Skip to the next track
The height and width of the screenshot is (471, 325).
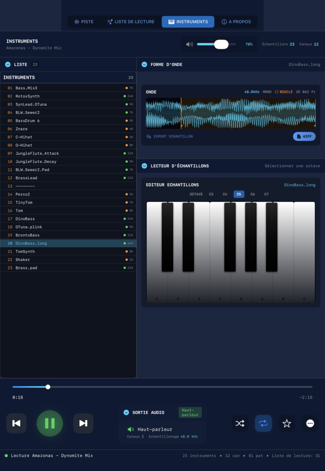click(x=83, y=423)
